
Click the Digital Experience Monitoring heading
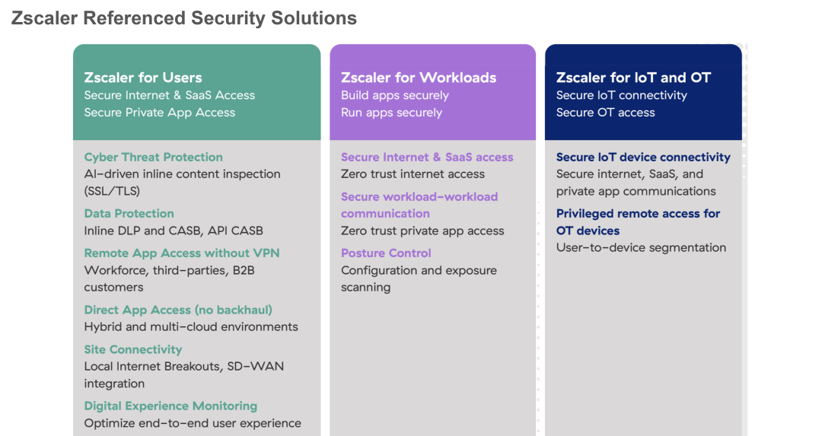170,406
